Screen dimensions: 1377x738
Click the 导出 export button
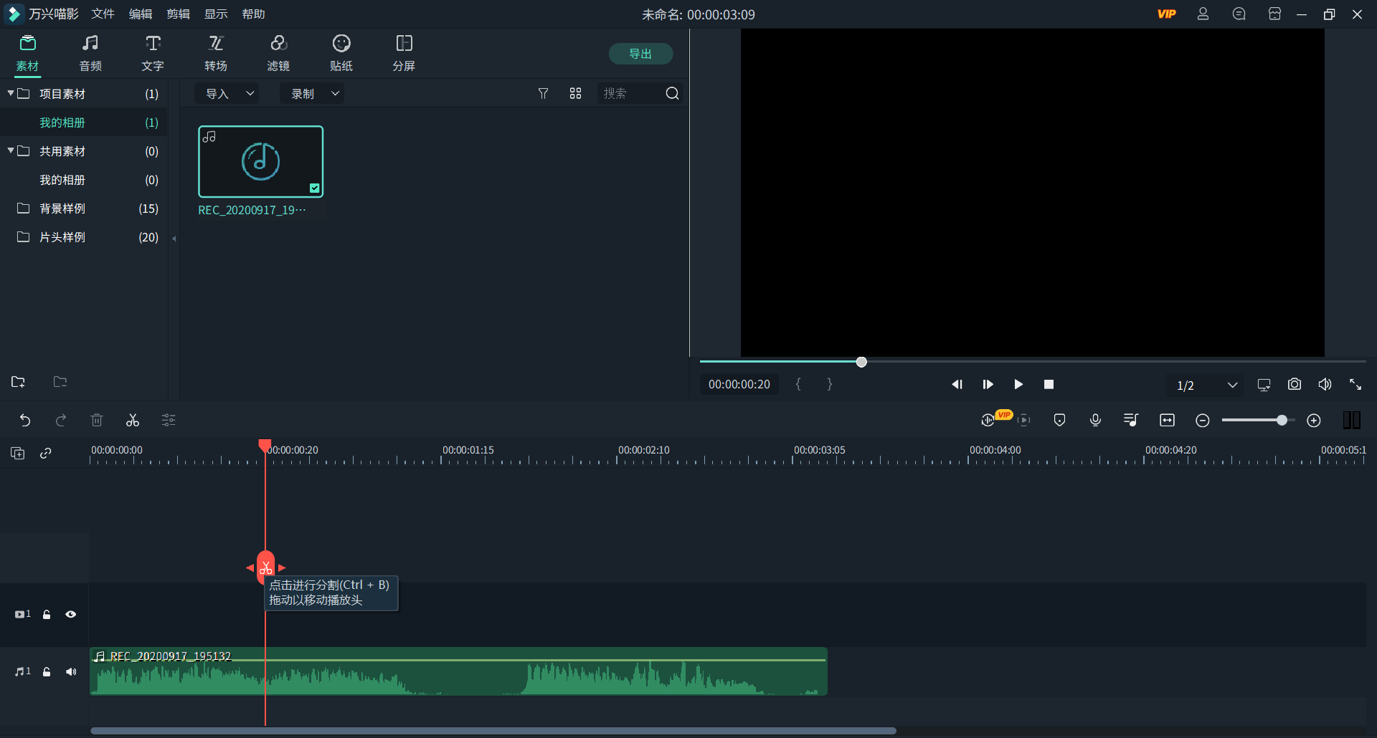640,54
